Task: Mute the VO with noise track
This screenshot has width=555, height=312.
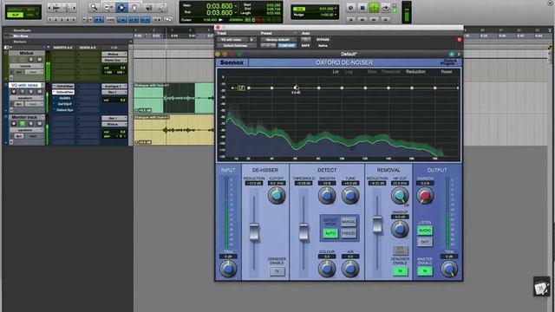Action: 39,92
